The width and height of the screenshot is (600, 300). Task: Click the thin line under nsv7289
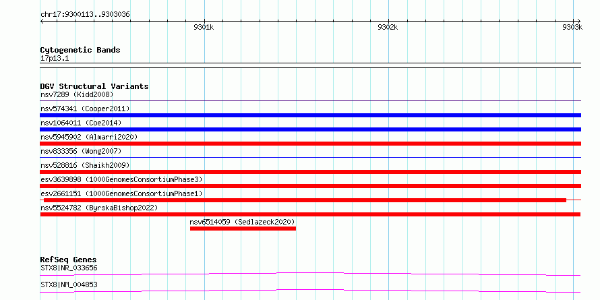311,100
